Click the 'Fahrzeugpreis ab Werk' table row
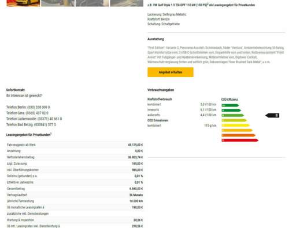This screenshot has width=289, height=228. click(x=75, y=145)
